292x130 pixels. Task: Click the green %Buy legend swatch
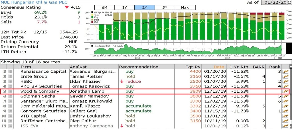coord(92,17)
